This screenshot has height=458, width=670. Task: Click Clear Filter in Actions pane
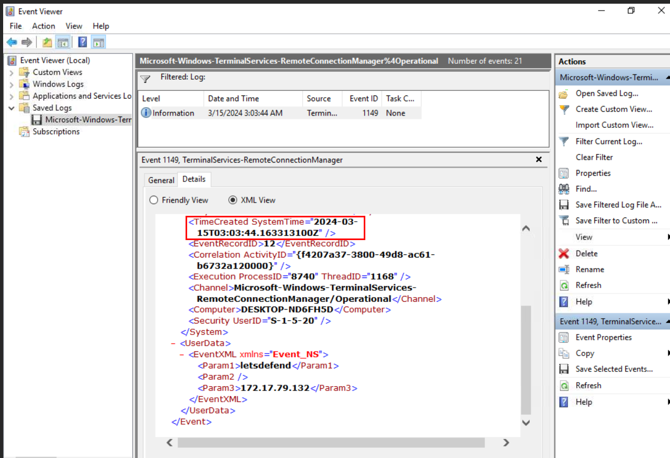(x=594, y=157)
